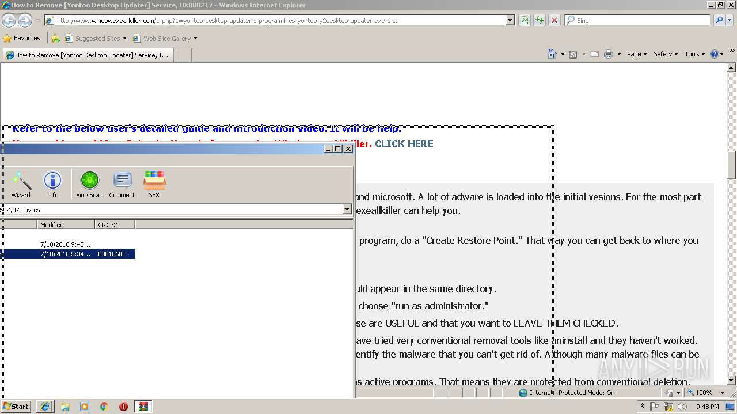Launch Google Chrome from taskbar
The height and width of the screenshot is (414, 737).
click(104, 407)
